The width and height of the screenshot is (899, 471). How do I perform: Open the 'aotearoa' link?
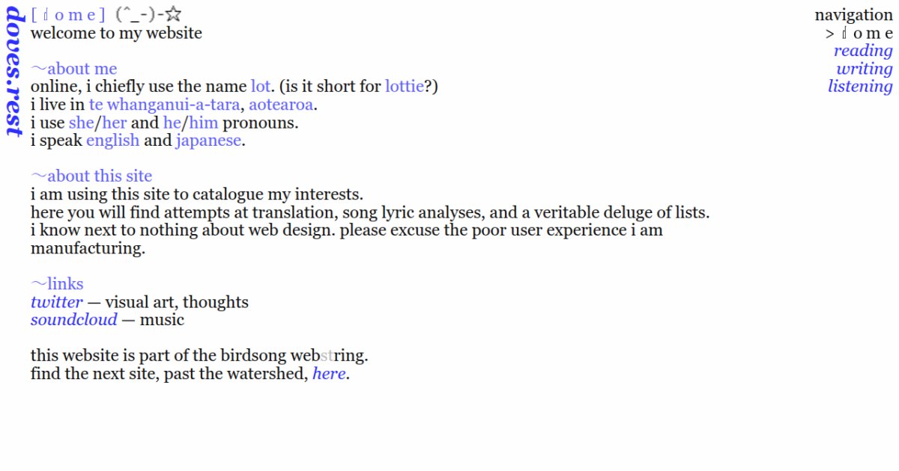click(x=281, y=105)
